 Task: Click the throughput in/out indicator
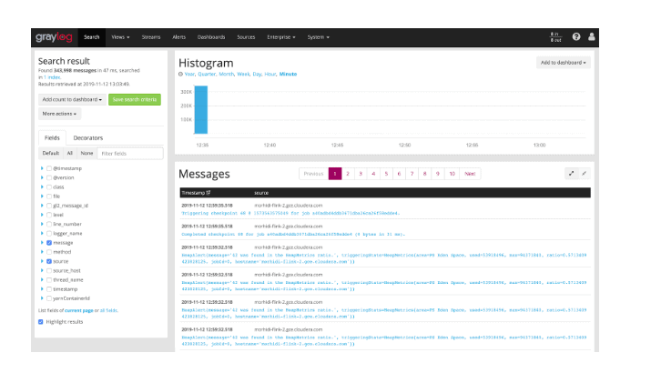point(554,37)
